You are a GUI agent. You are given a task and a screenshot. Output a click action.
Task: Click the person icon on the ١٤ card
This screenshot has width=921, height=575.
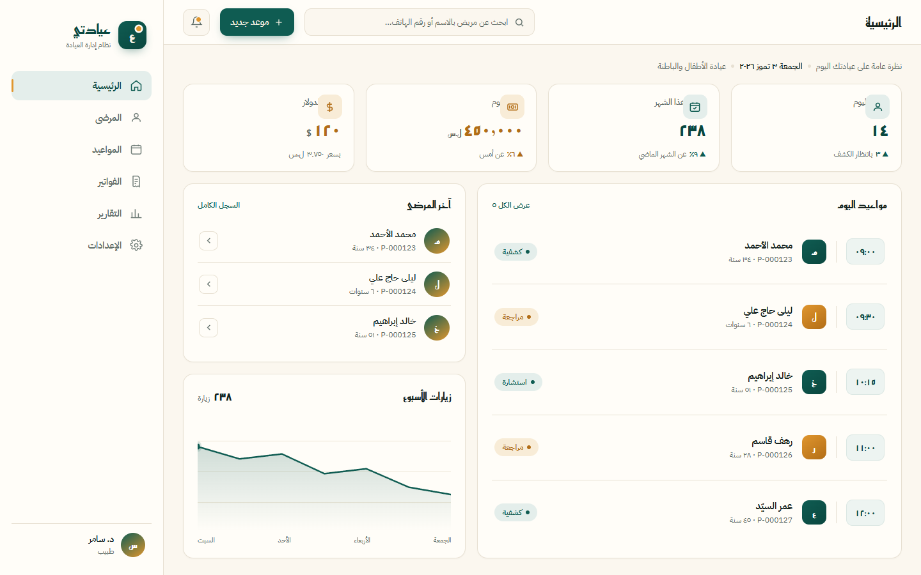pos(878,107)
